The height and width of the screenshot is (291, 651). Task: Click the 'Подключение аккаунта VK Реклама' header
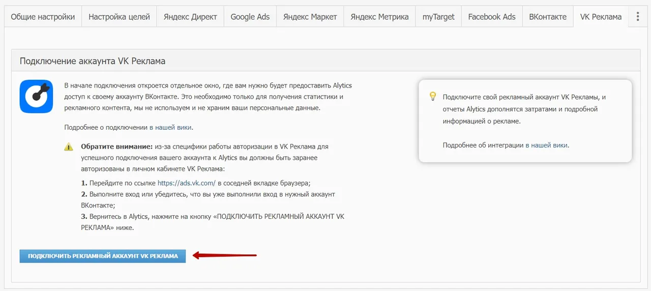coord(93,61)
